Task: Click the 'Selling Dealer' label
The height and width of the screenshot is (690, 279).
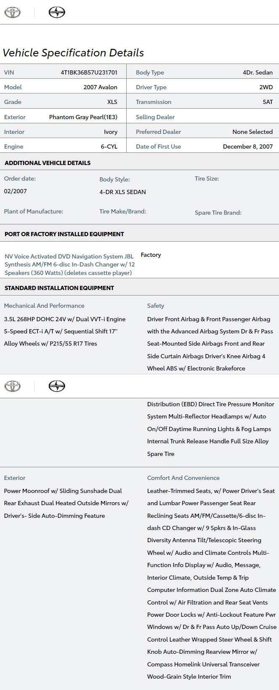Action: [x=155, y=117]
